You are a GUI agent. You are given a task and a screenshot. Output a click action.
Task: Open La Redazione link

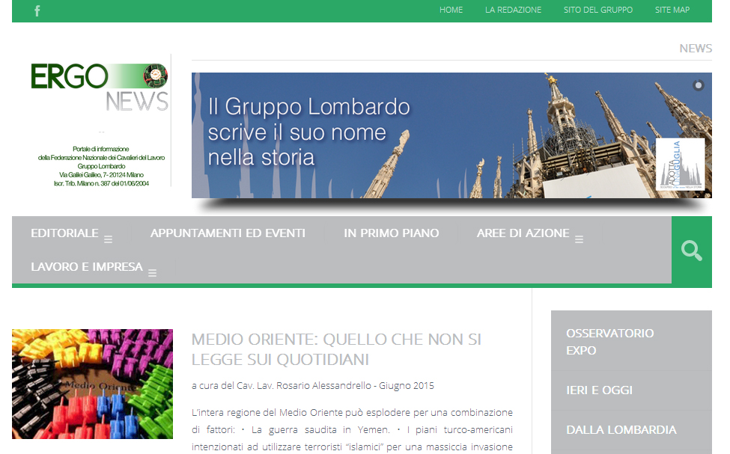pyautogui.click(x=513, y=10)
